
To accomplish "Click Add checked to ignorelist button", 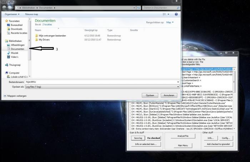I will [x=218, y=144].
